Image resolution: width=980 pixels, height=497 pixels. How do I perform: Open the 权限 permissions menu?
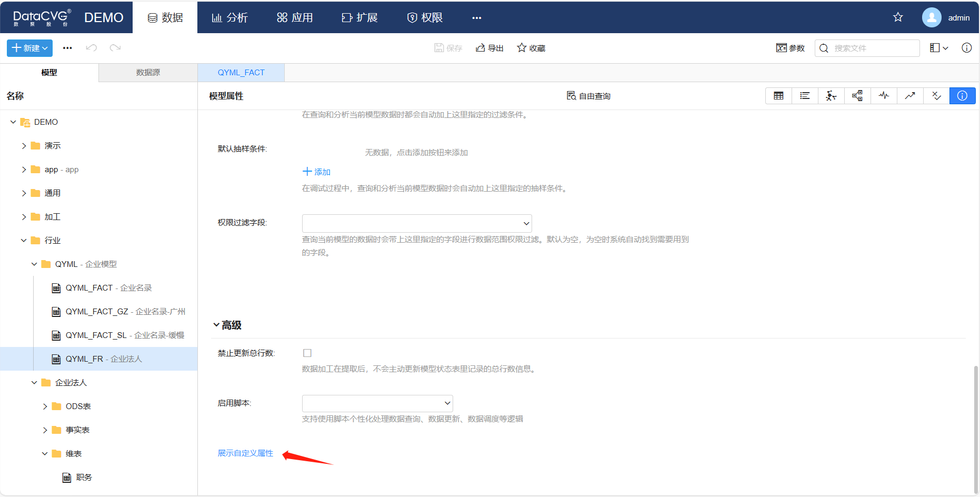(x=425, y=17)
